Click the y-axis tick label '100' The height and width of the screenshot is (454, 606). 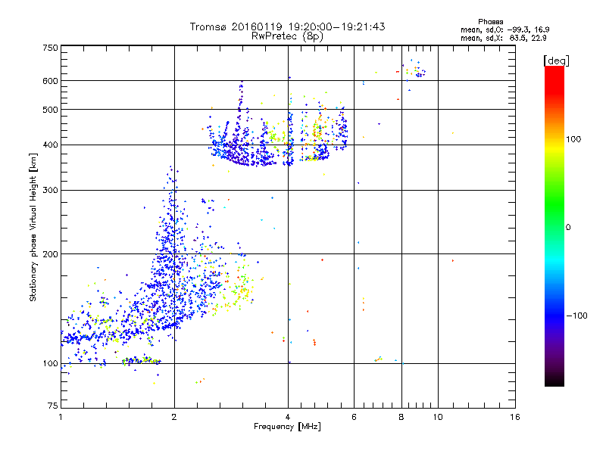pyautogui.click(x=50, y=363)
